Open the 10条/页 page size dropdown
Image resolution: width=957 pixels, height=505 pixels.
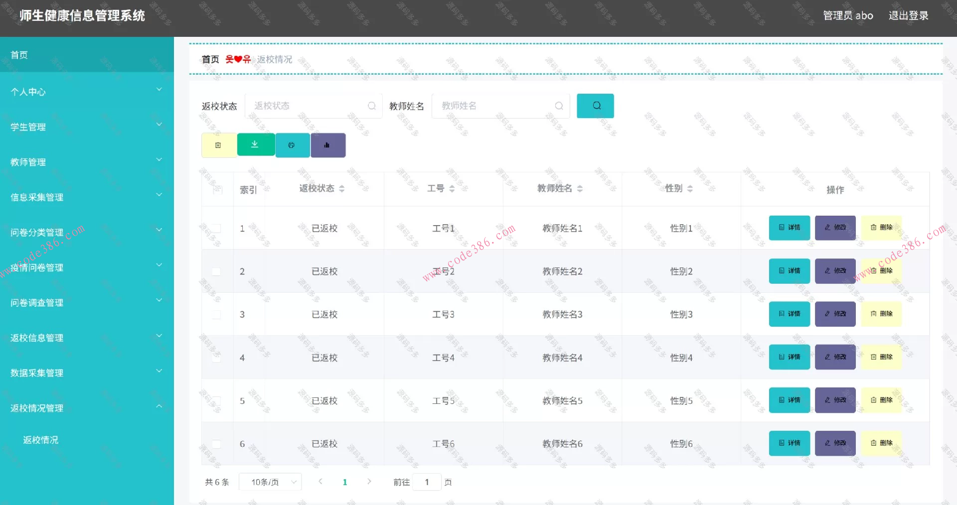coord(270,482)
